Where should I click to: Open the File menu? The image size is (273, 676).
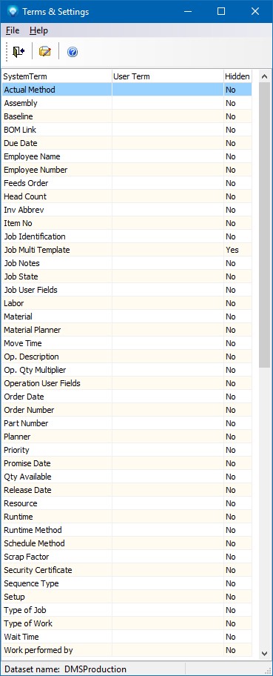(13, 30)
